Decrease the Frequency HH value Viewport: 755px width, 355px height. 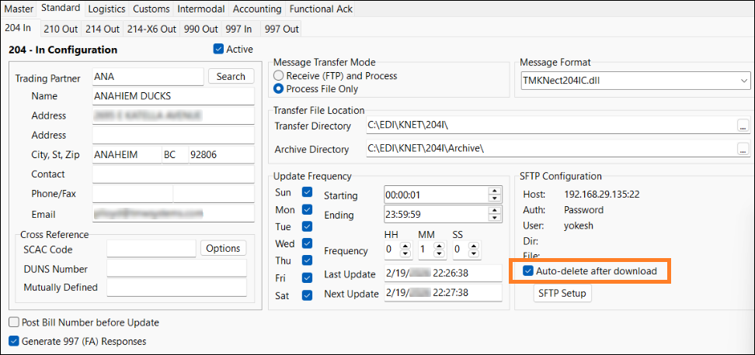point(405,253)
